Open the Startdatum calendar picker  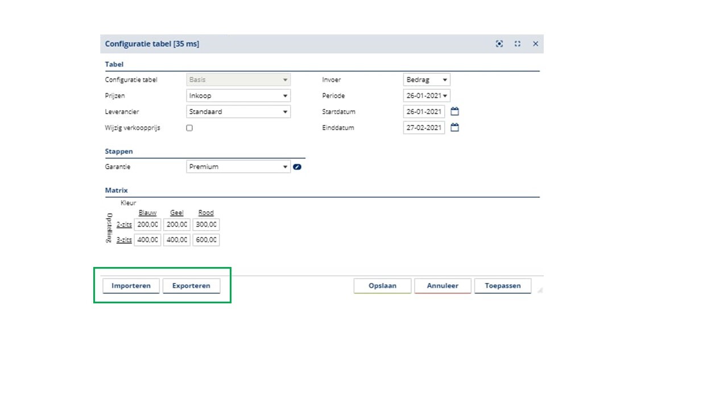[x=454, y=112]
